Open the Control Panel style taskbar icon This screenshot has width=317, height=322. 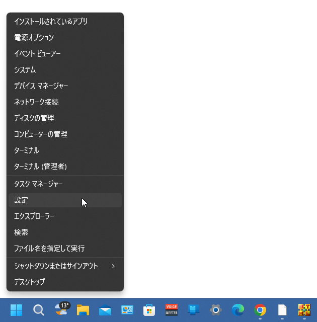(x=127, y=310)
